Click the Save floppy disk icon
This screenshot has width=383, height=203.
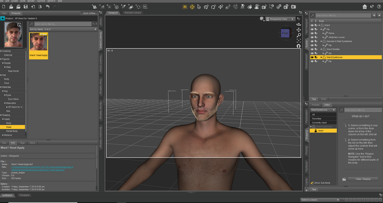(25, 7)
